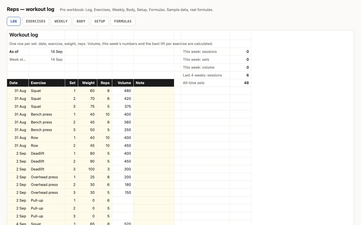The height and width of the screenshot is (225, 361).
Task: Click the last 4 weeks sessions value 6
Action: 241,75
